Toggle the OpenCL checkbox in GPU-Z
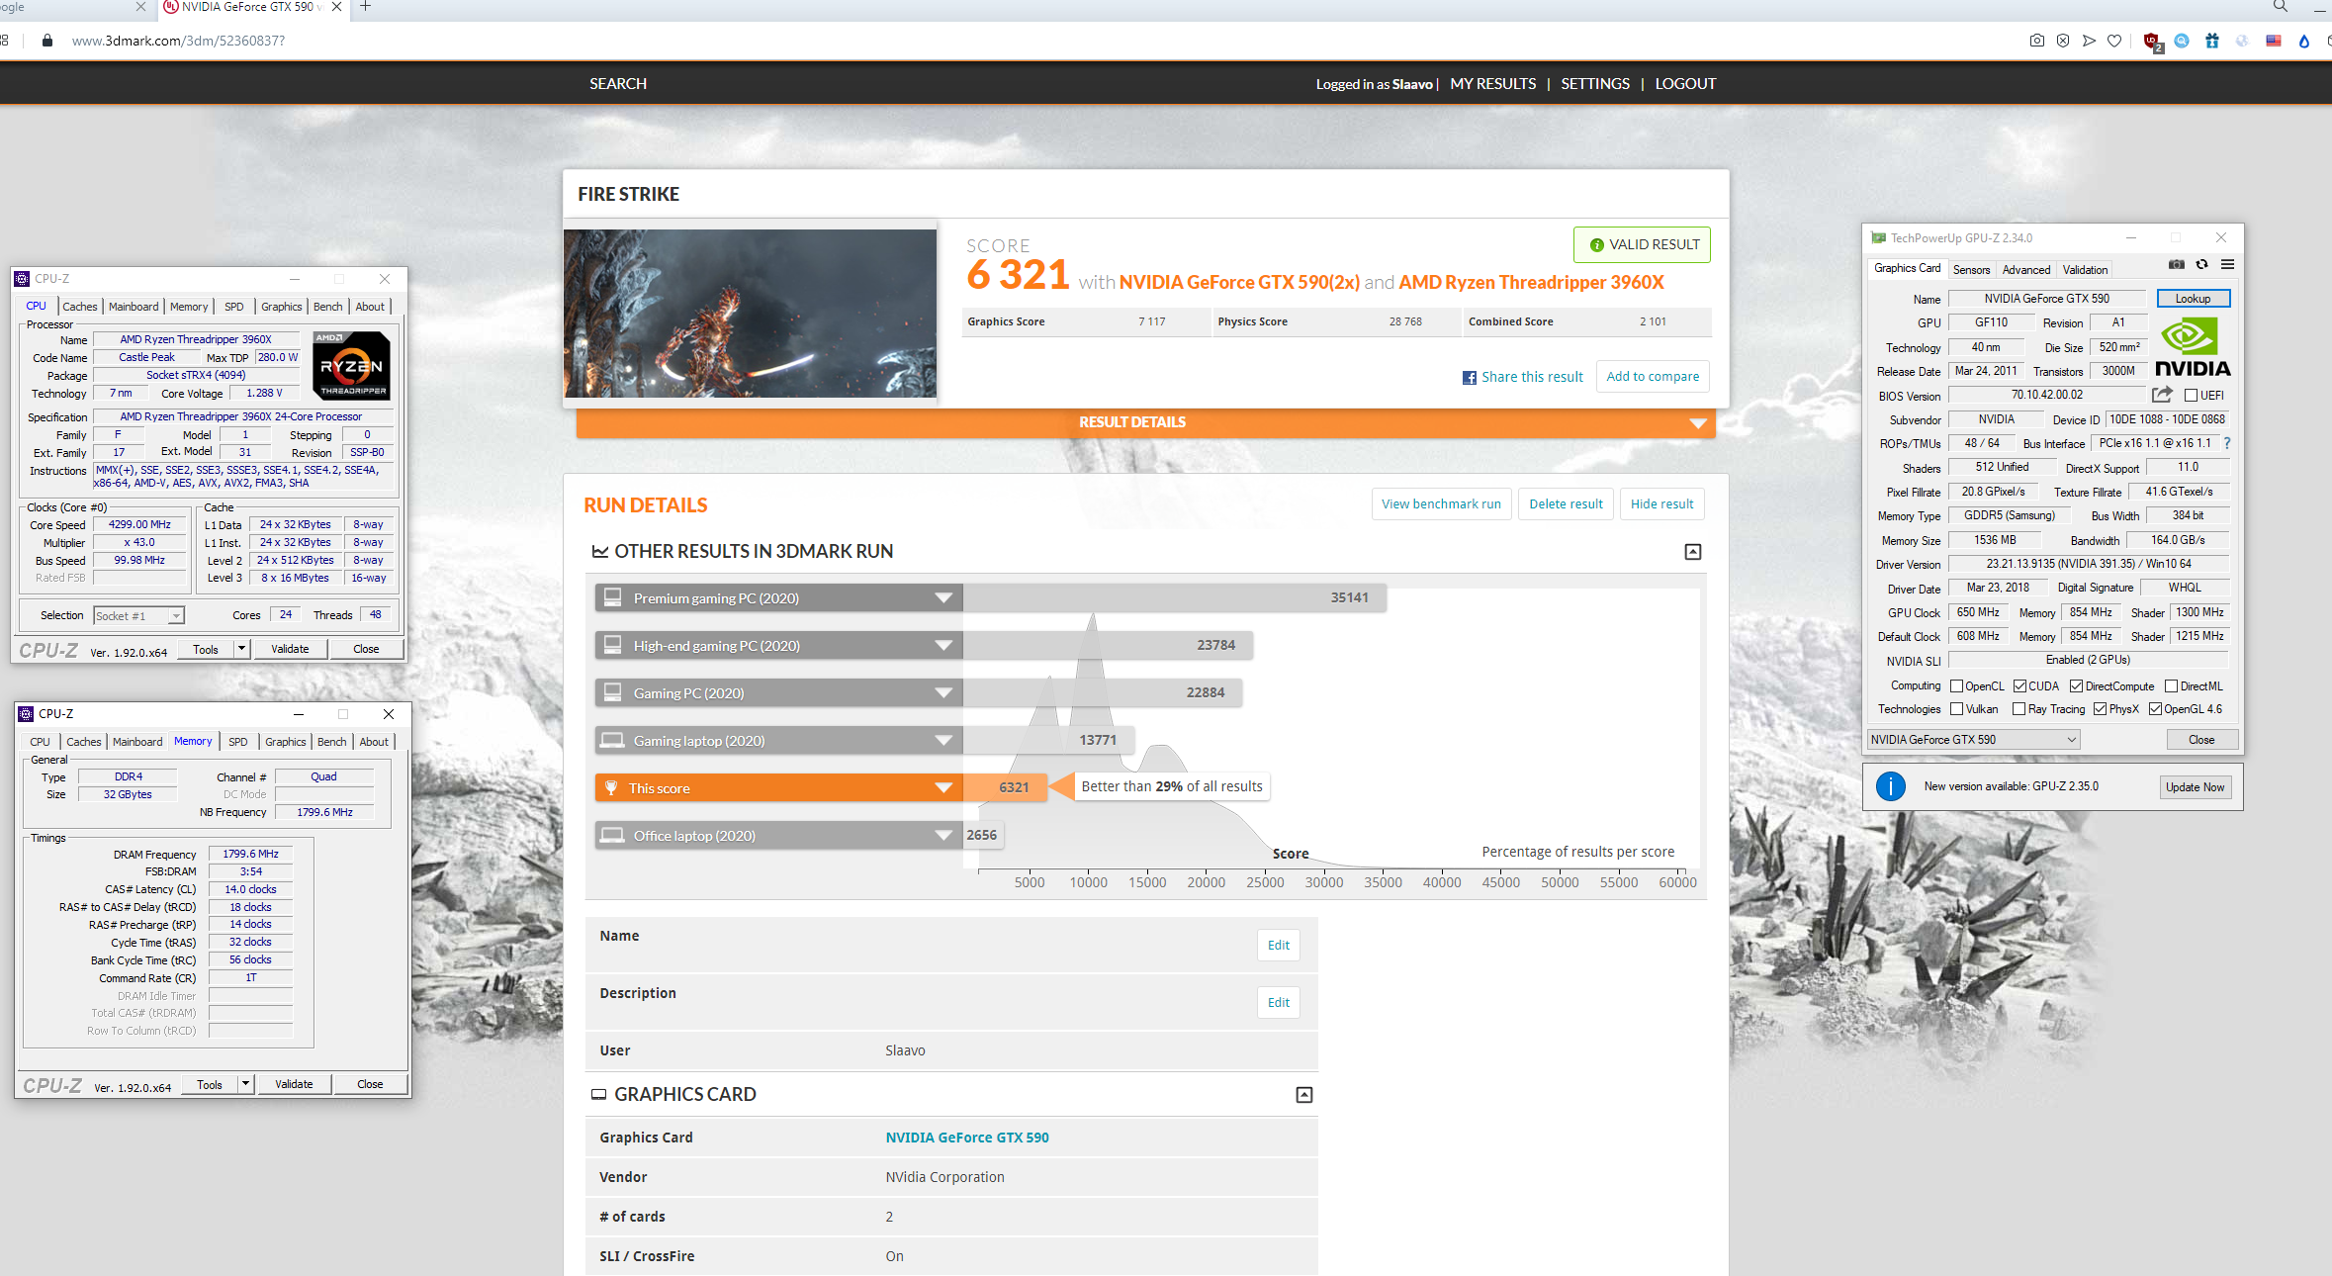 click(1956, 686)
